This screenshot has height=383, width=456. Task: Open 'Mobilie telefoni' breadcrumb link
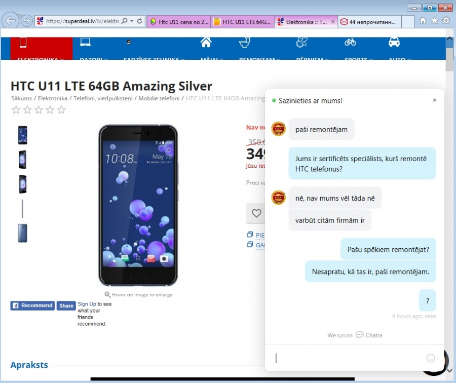pyautogui.click(x=159, y=98)
